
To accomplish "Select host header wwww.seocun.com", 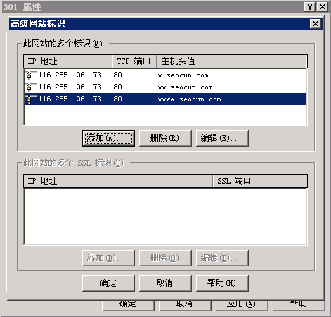I will click(x=189, y=99).
